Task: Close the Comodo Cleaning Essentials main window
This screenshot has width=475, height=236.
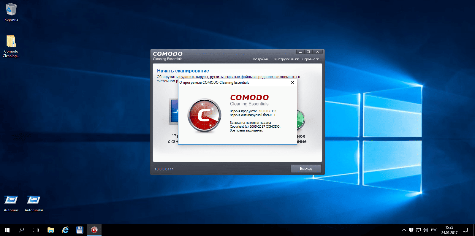Action: [317, 52]
